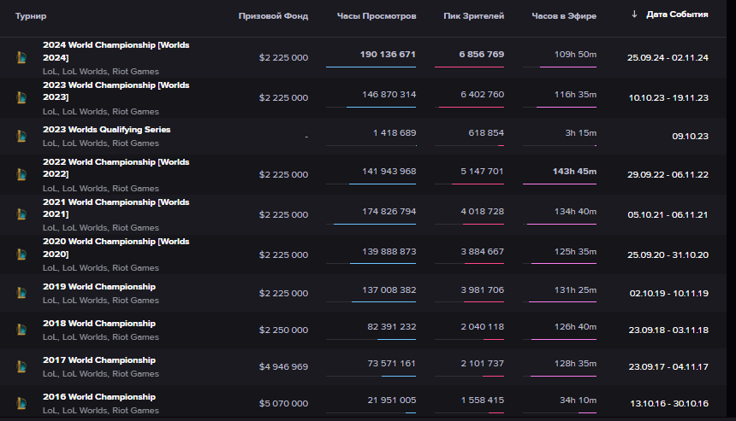Click the pink bar under 143h 45m
Image resolution: width=736 pixels, height=421 pixels.
(x=561, y=184)
